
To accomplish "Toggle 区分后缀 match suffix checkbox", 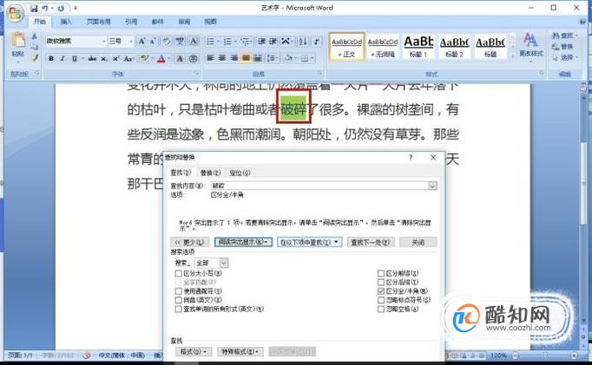I will click(381, 282).
